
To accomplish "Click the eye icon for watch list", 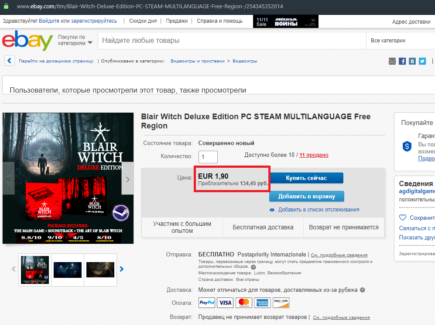I will [272, 210].
